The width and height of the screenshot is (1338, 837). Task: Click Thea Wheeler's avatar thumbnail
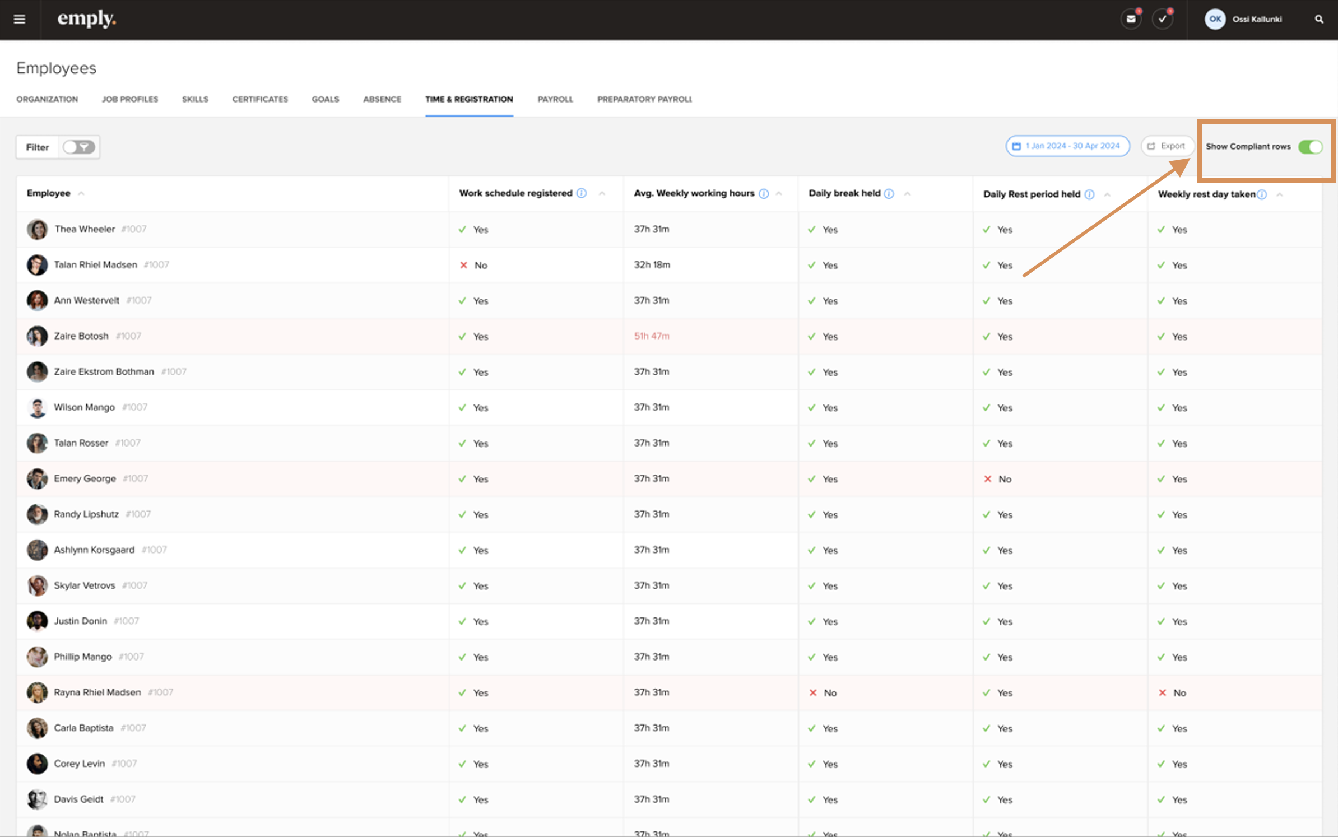click(x=37, y=230)
